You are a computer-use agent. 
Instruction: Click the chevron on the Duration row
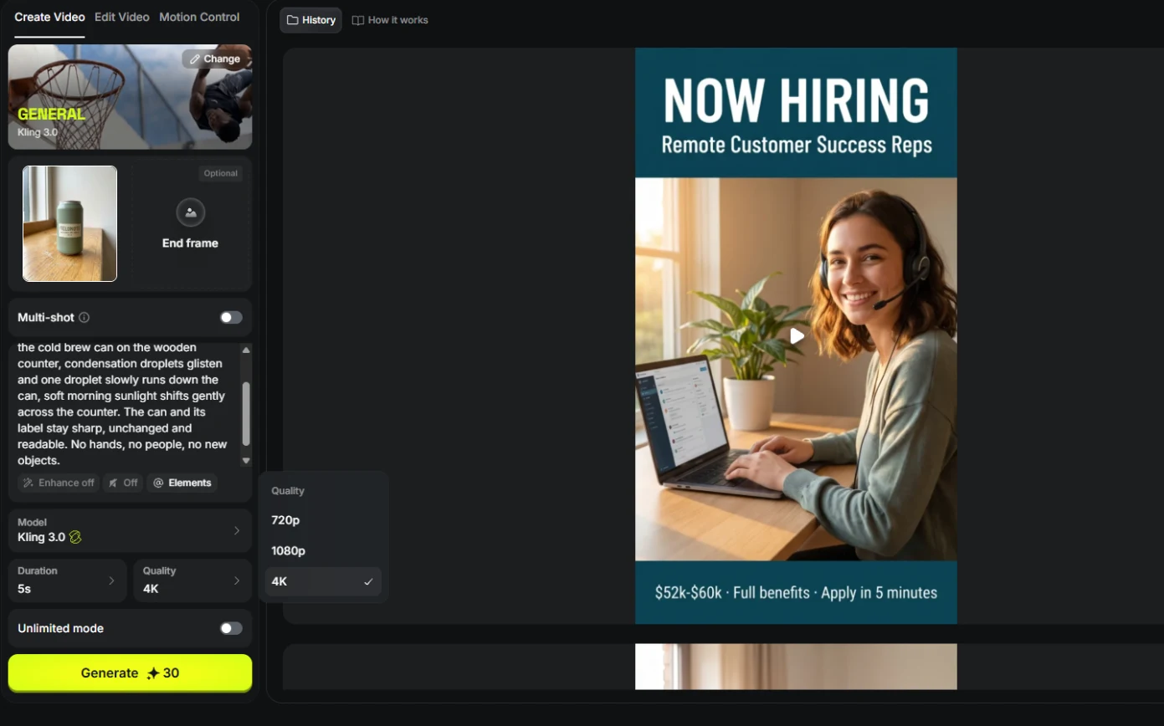click(112, 580)
